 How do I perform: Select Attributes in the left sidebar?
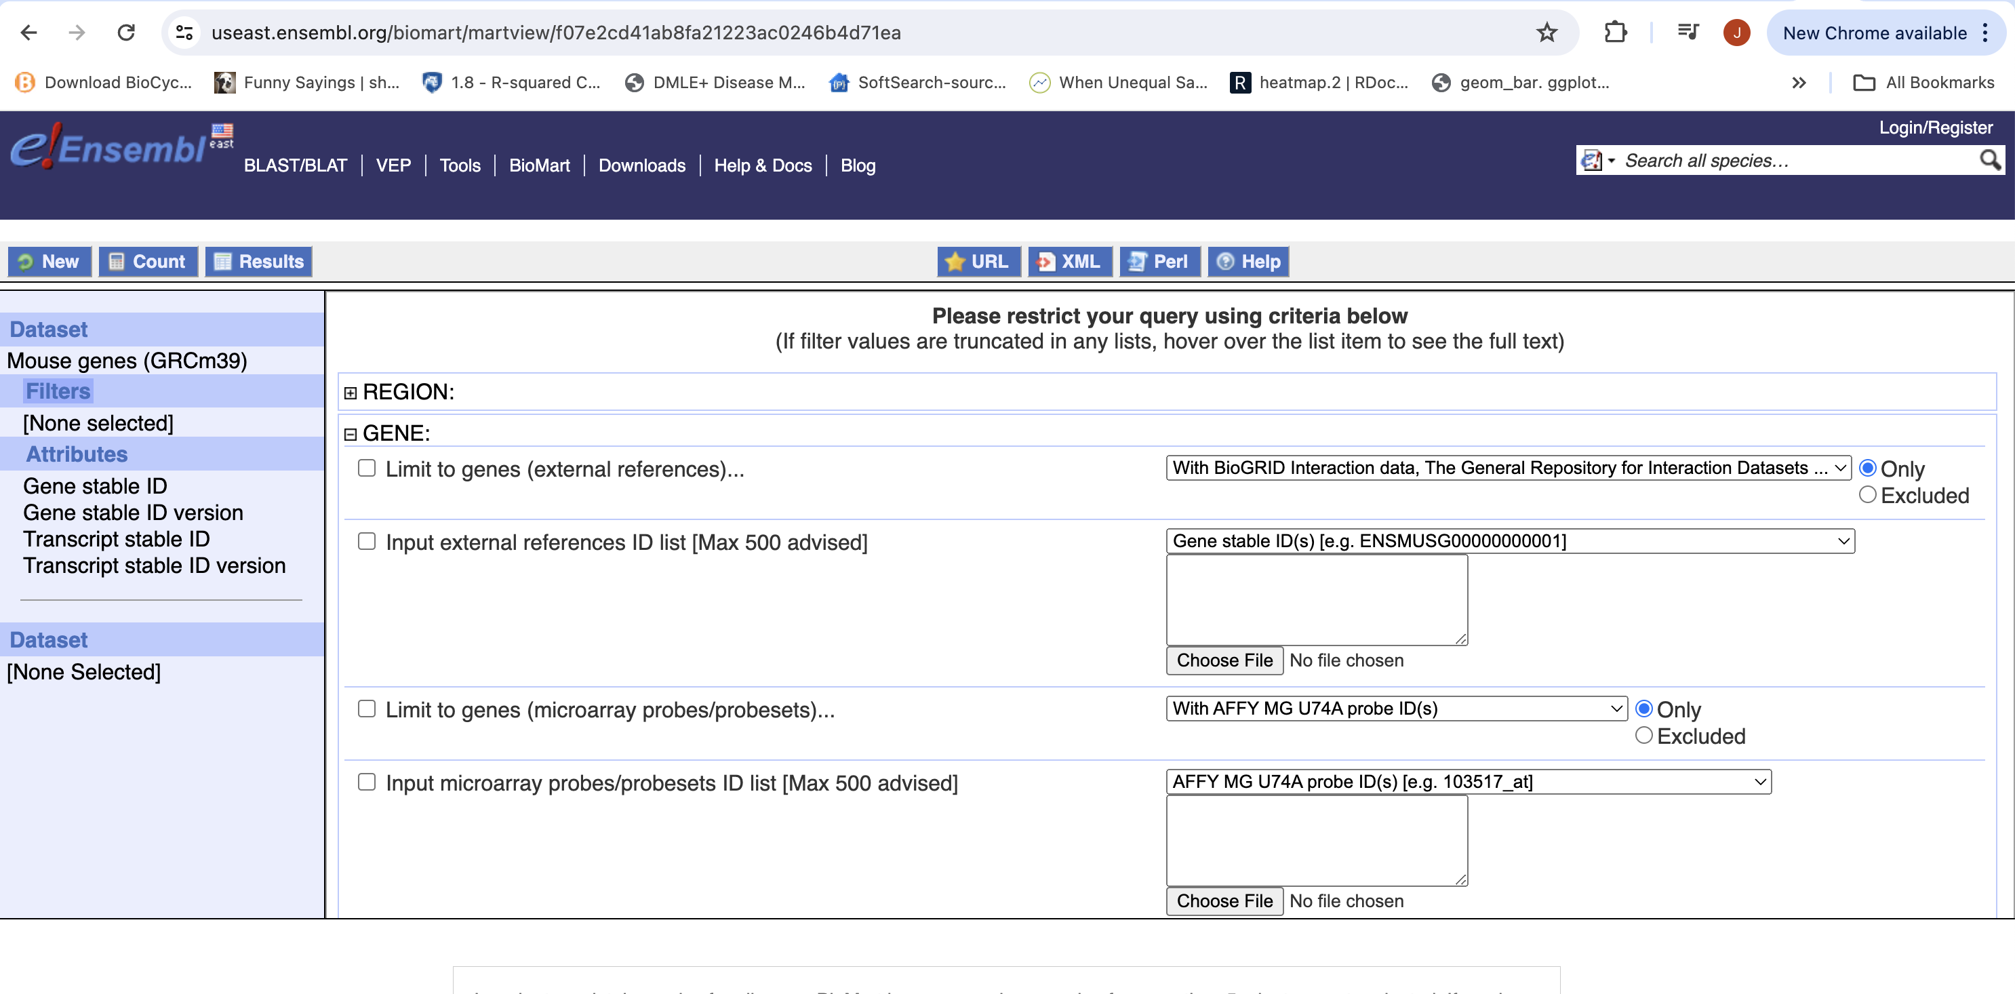click(x=77, y=454)
